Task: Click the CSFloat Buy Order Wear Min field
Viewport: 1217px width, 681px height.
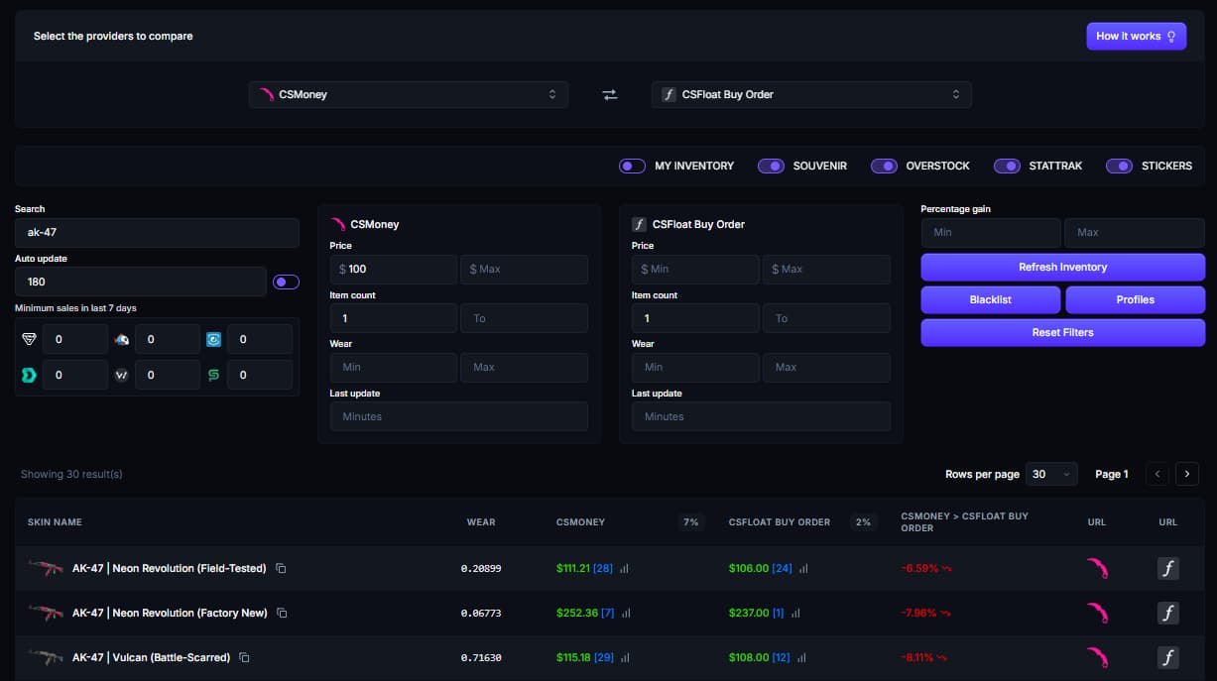Action: tap(695, 367)
